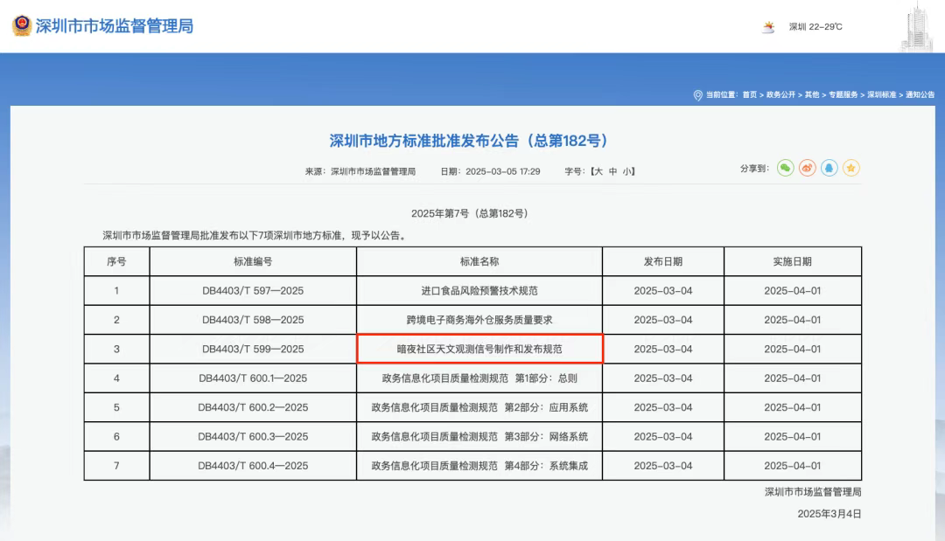Screen dimensions: 945x541
Task: Share the announcement via the WeChat icon
Action: point(785,169)
